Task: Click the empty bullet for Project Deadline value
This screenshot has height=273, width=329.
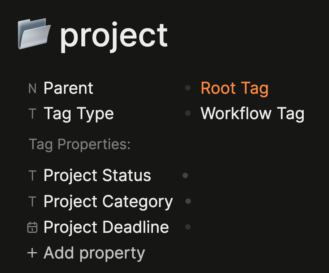Action: 188,227
